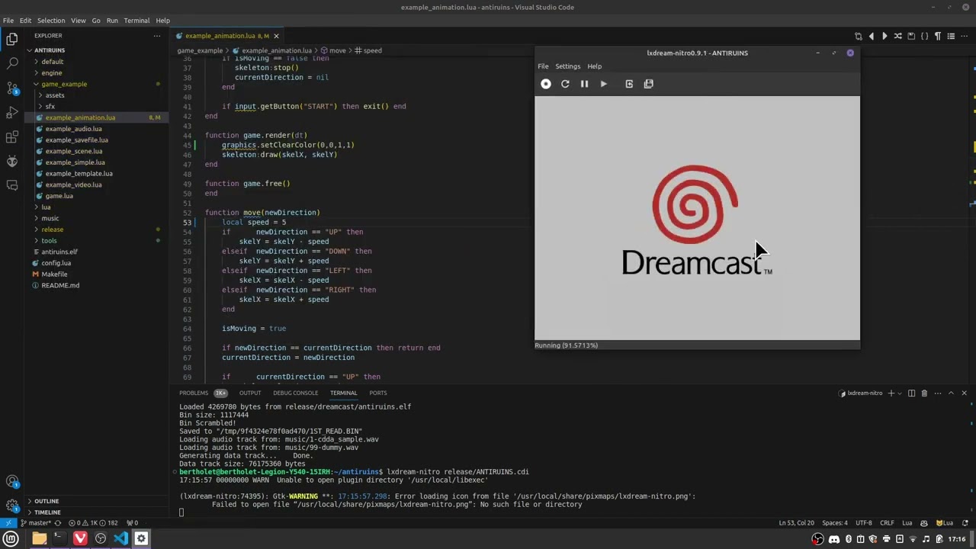Image resolution: width=976 pixels, height=549 pixels.
Task: Click the reset icon in lxdream toolbar
Action: point(565,84)
